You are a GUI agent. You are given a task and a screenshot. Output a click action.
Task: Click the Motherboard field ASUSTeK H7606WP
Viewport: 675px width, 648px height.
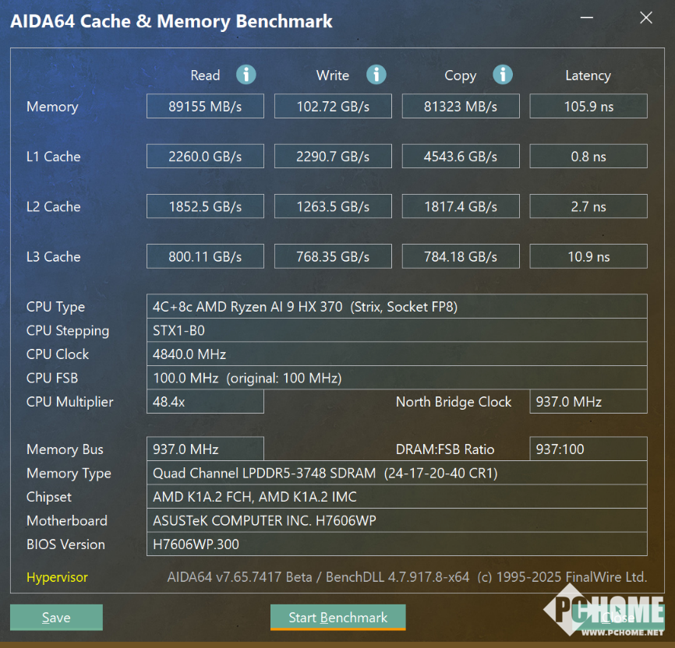(x=397, y=520)
